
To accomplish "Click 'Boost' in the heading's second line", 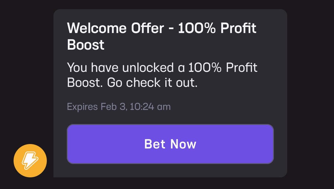I will point(86,45).
